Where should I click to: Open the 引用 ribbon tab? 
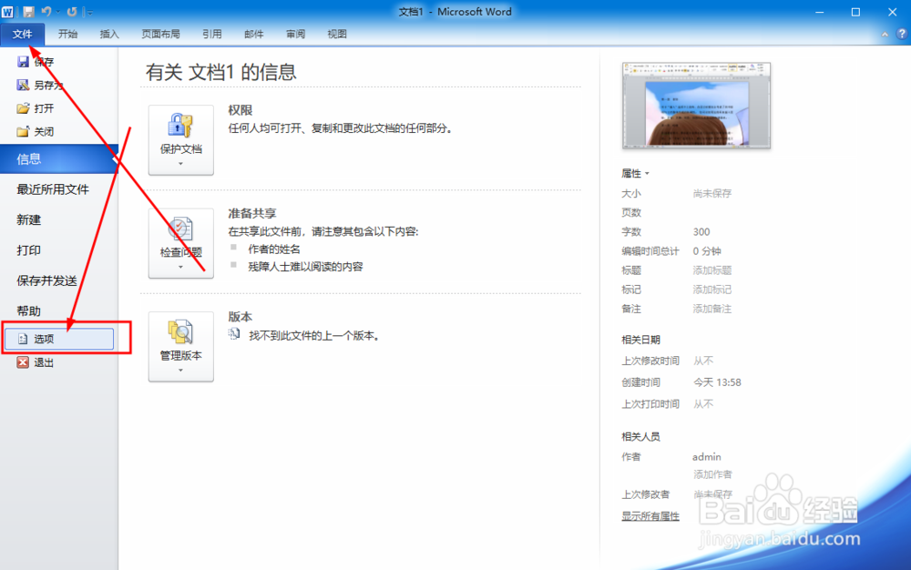(x=211, y=35)
